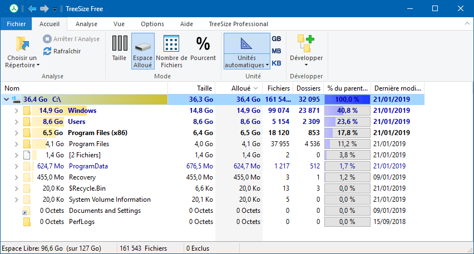Expand the Program Files (x86) folder
474x254 pixels.
pyautogui.click(x=16, y=133)
